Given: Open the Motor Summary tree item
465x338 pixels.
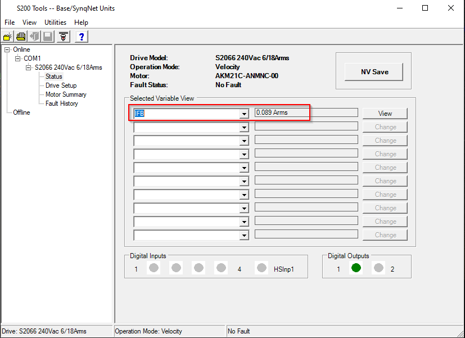Looking at the screenshot, I should coord(66,94).
